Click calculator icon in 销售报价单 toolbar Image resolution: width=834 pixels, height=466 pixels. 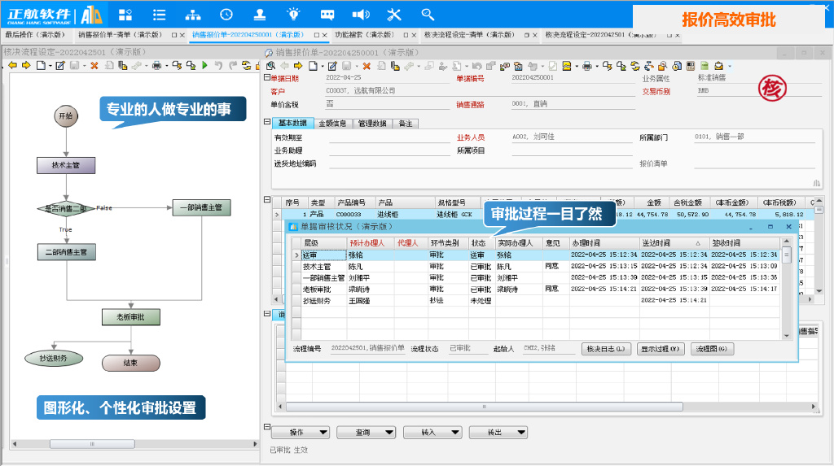pyautogui.click(x=691, y=66)
